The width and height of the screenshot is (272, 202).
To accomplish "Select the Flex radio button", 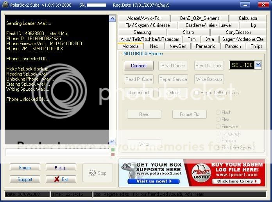I will (x=218, y=119).
